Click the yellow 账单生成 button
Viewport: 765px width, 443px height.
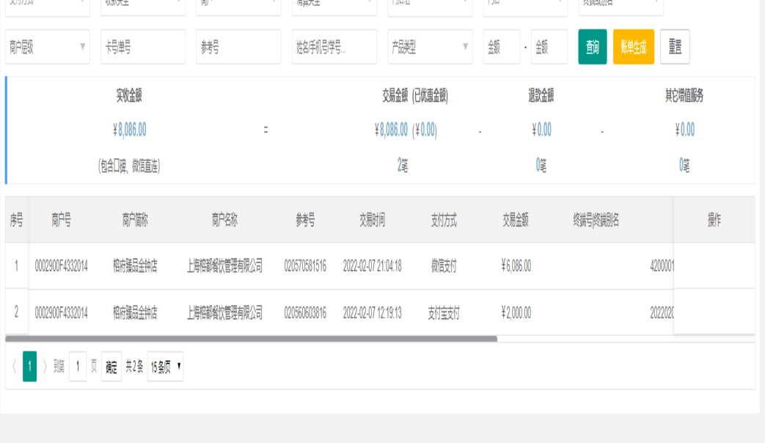(633, 48)
